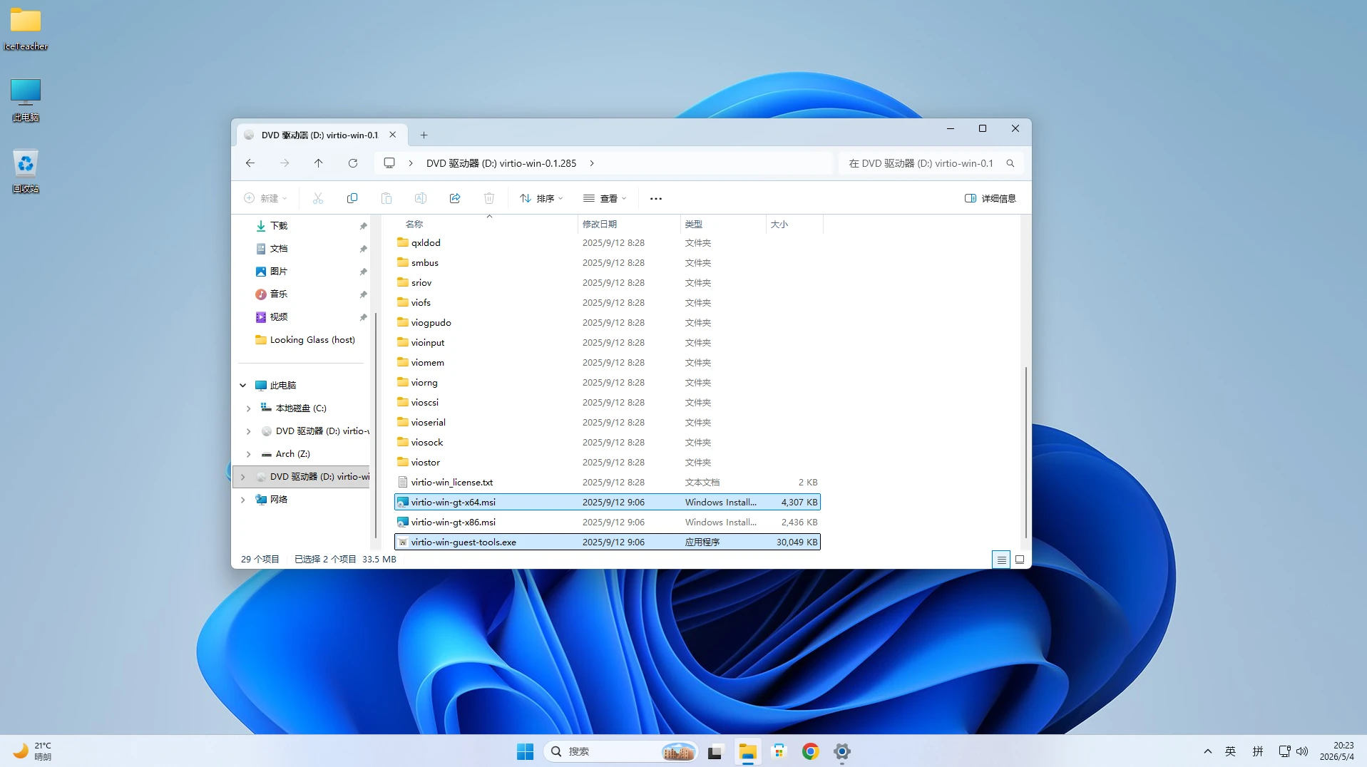The height and width of the screenshot is (767, 1367).
Task: Select the viostor folder
Action: [607, 463]
